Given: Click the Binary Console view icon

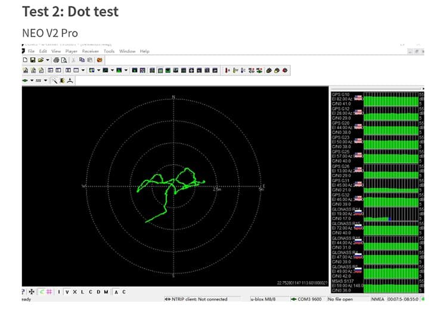Looking at the screenshot, I should pyautogui.click(x=33, y=70).
